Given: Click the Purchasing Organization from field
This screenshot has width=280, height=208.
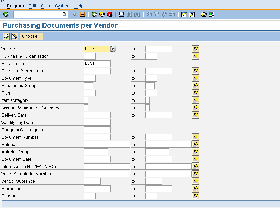Looking at the screenshot, I should pyautogui.click(x=90, y=56).
